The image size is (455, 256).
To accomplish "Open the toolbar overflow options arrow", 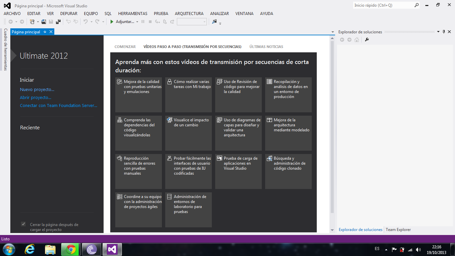I will 221,23.
